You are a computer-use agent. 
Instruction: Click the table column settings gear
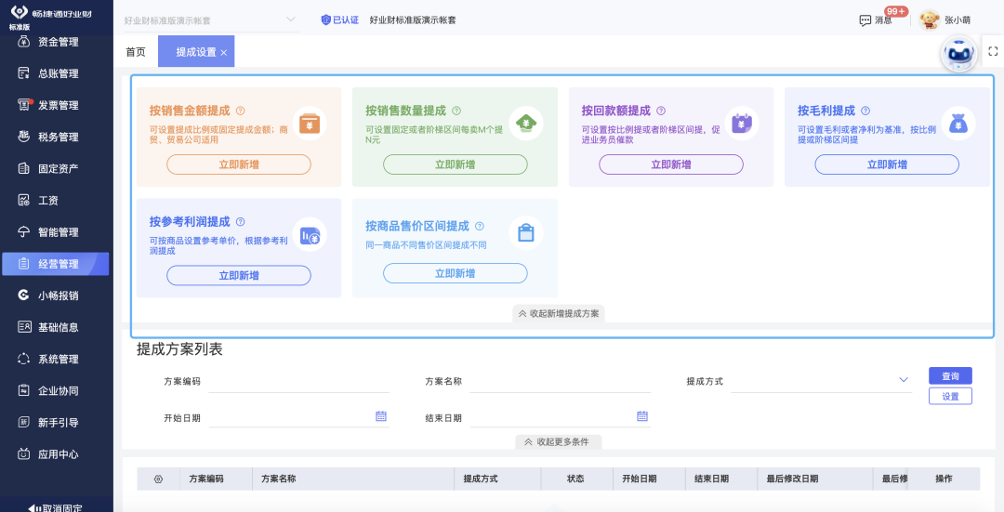tap(158, 479)
